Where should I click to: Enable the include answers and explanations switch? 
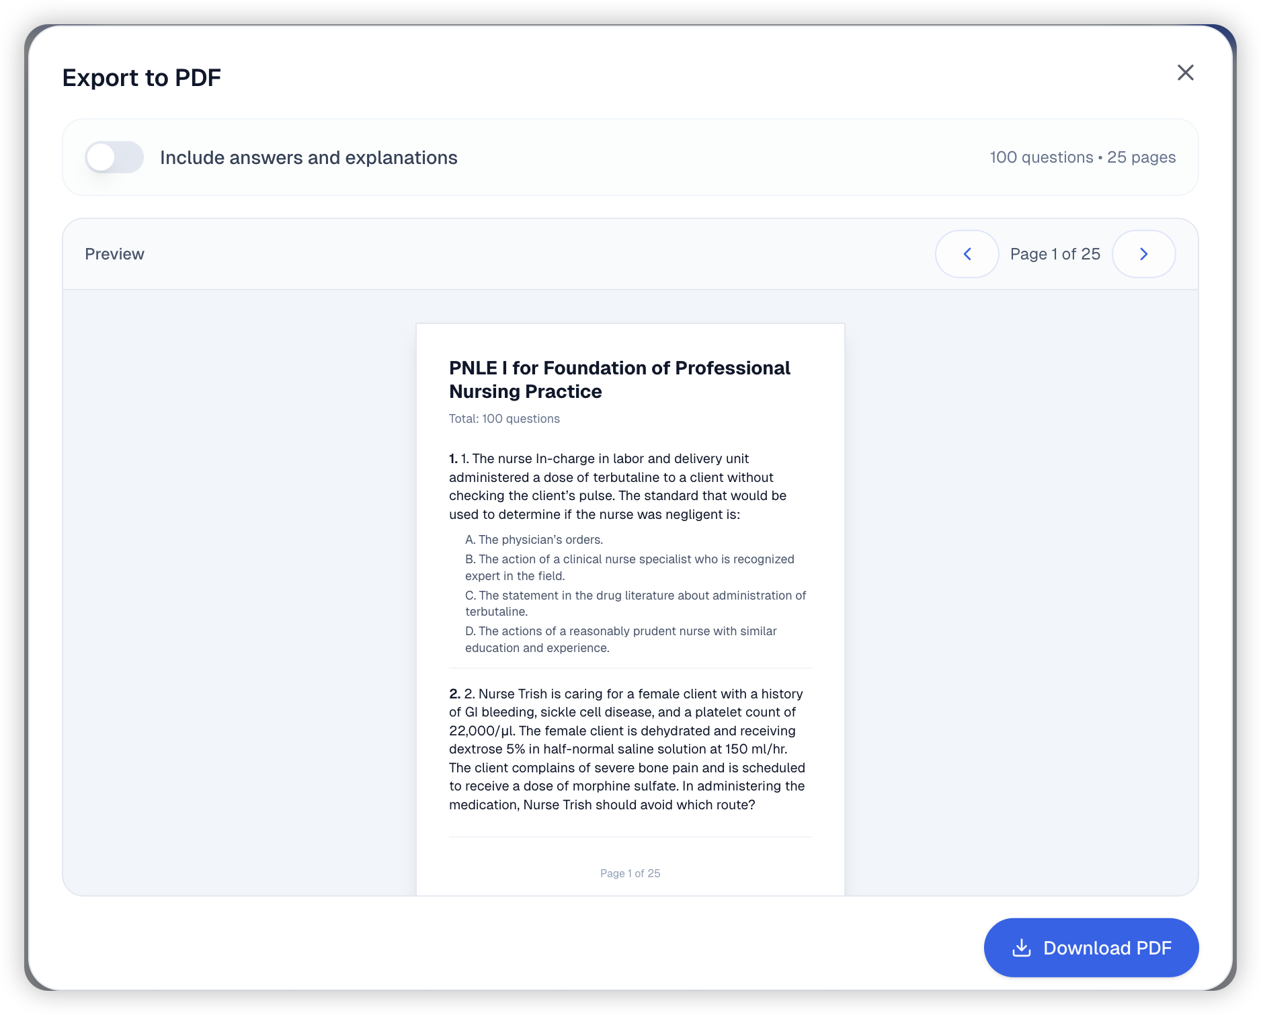point(114,157)
